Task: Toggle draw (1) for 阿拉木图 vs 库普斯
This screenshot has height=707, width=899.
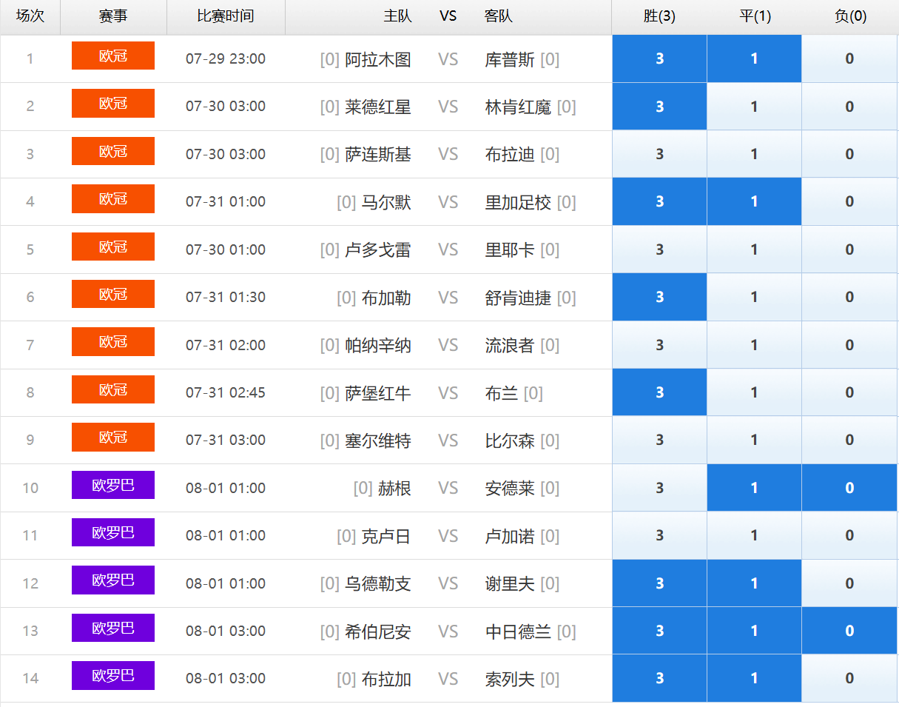Action: click(754, 59)
